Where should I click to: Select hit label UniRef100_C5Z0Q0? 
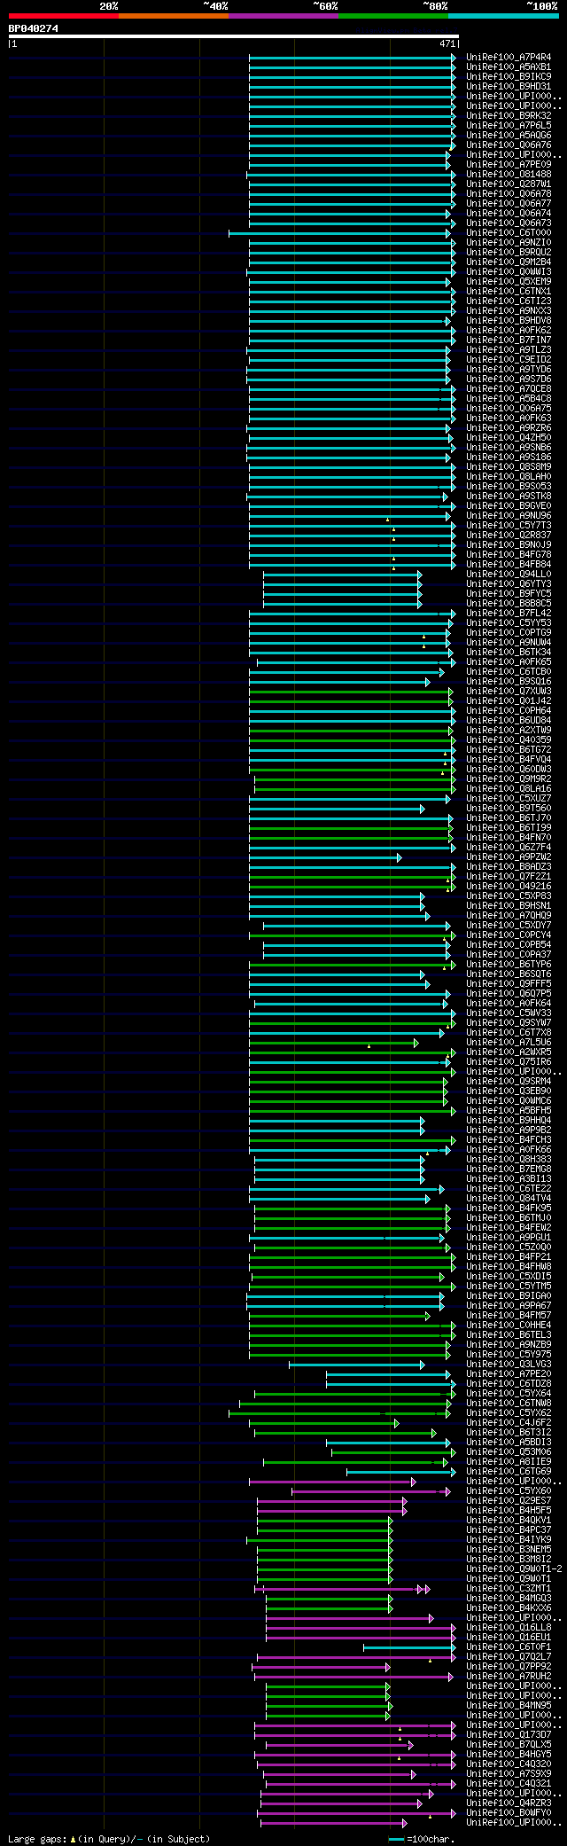tap(509, 1247)
